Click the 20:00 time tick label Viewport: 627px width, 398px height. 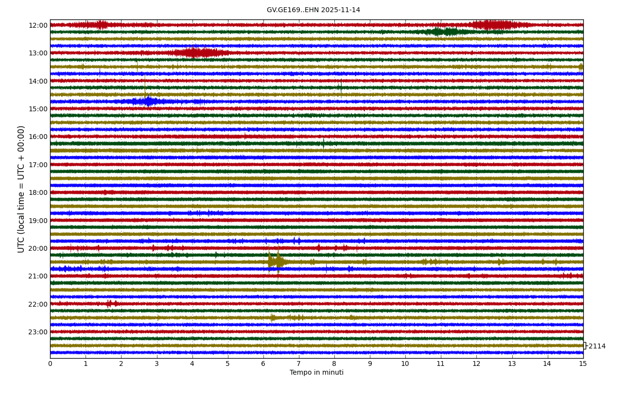coord(38,248)
